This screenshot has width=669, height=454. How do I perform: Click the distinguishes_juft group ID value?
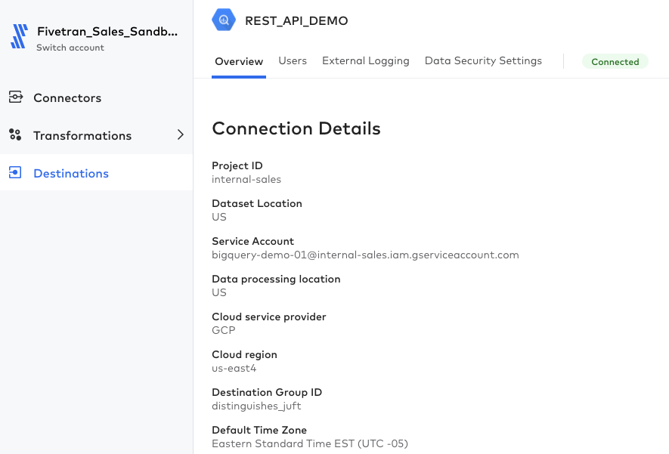(x=256, y=406)
